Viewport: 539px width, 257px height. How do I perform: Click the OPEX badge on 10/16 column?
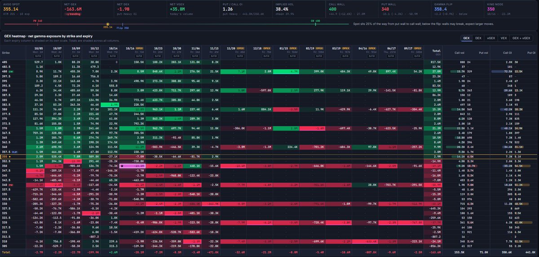[140, 48]
